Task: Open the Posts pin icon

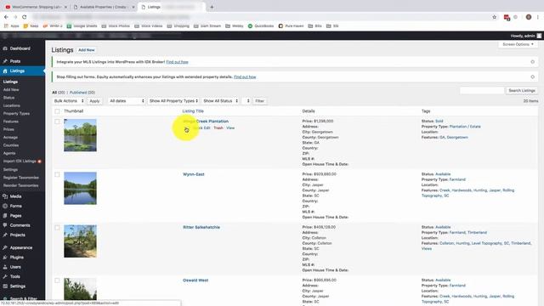Action: click(5, 61)
